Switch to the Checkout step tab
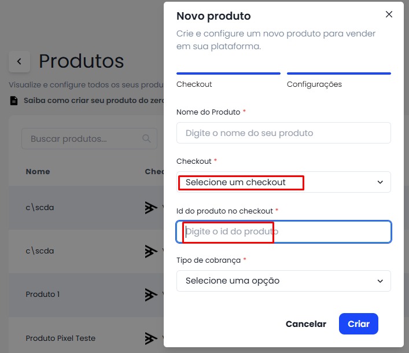This screenshot has width=409, height=353. tap(229, 80)
